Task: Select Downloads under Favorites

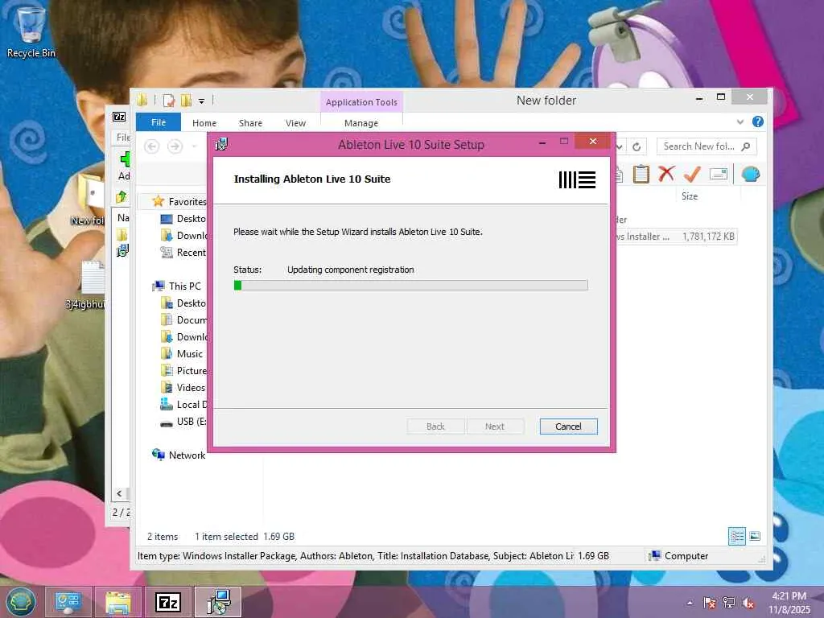Action: 183,236
